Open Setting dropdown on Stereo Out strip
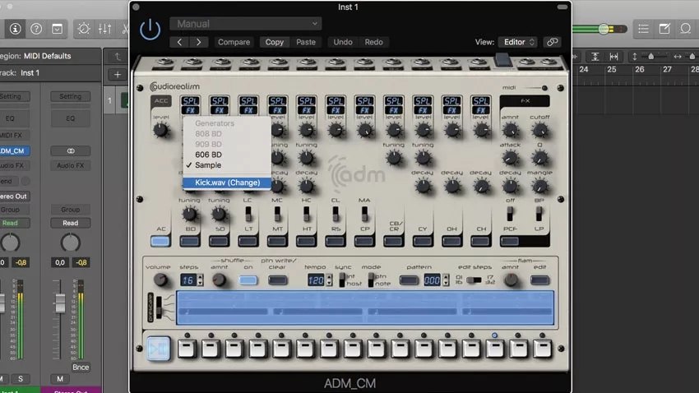This screenshot has height=393, width=699. tap(71, 96)
